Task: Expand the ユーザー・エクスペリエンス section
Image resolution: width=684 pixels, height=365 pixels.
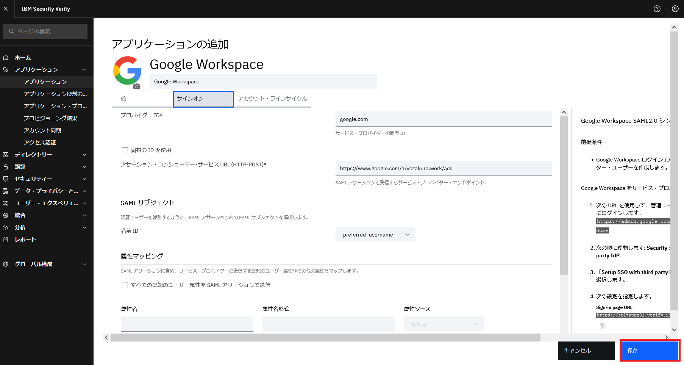Action: click(84, 203)
